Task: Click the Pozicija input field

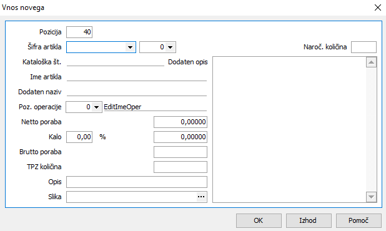Action: pyautogui.click(x=79, y=32)
